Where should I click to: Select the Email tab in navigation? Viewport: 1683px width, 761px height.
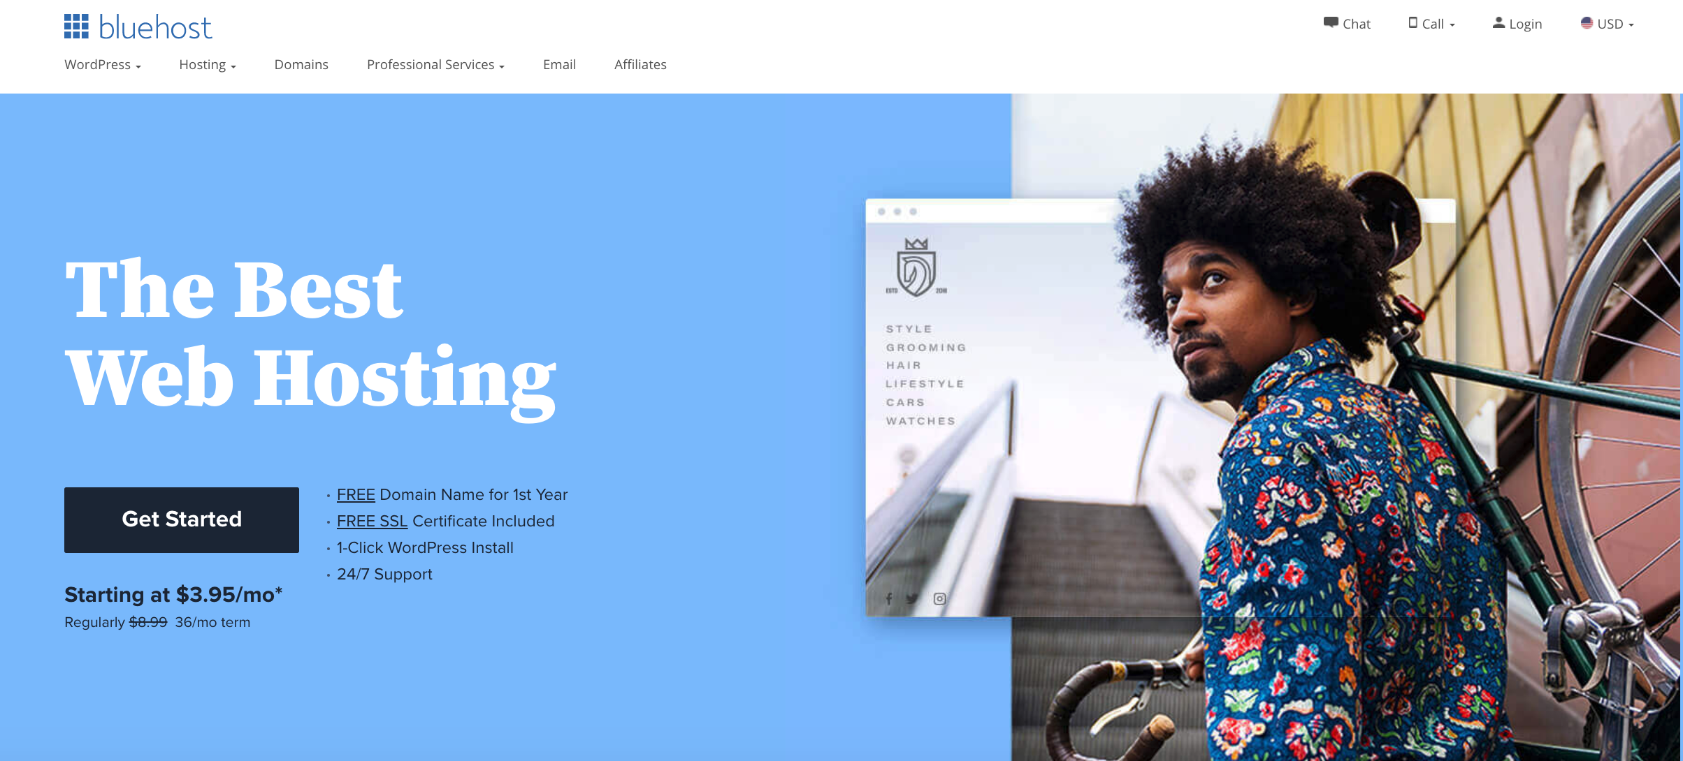coord(558,64)
